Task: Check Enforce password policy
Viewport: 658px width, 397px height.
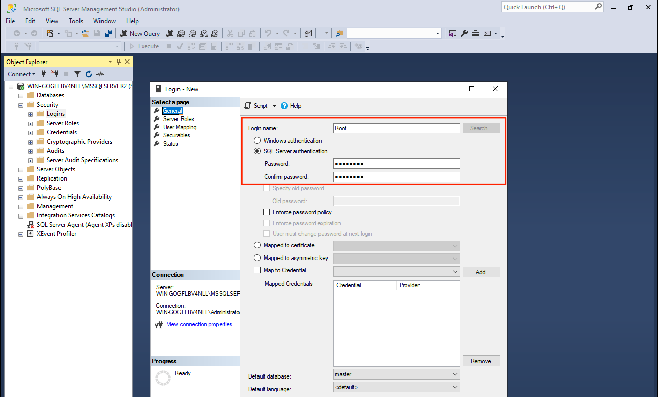Action: pos(266,212)
